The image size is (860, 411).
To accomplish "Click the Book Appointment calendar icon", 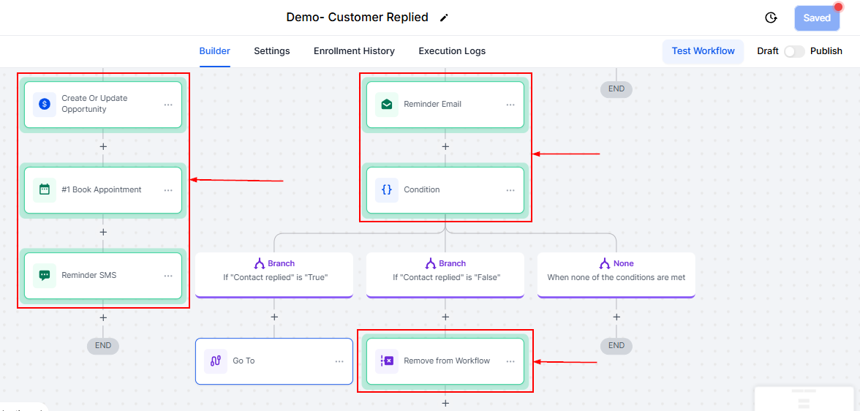I will 45,190.
